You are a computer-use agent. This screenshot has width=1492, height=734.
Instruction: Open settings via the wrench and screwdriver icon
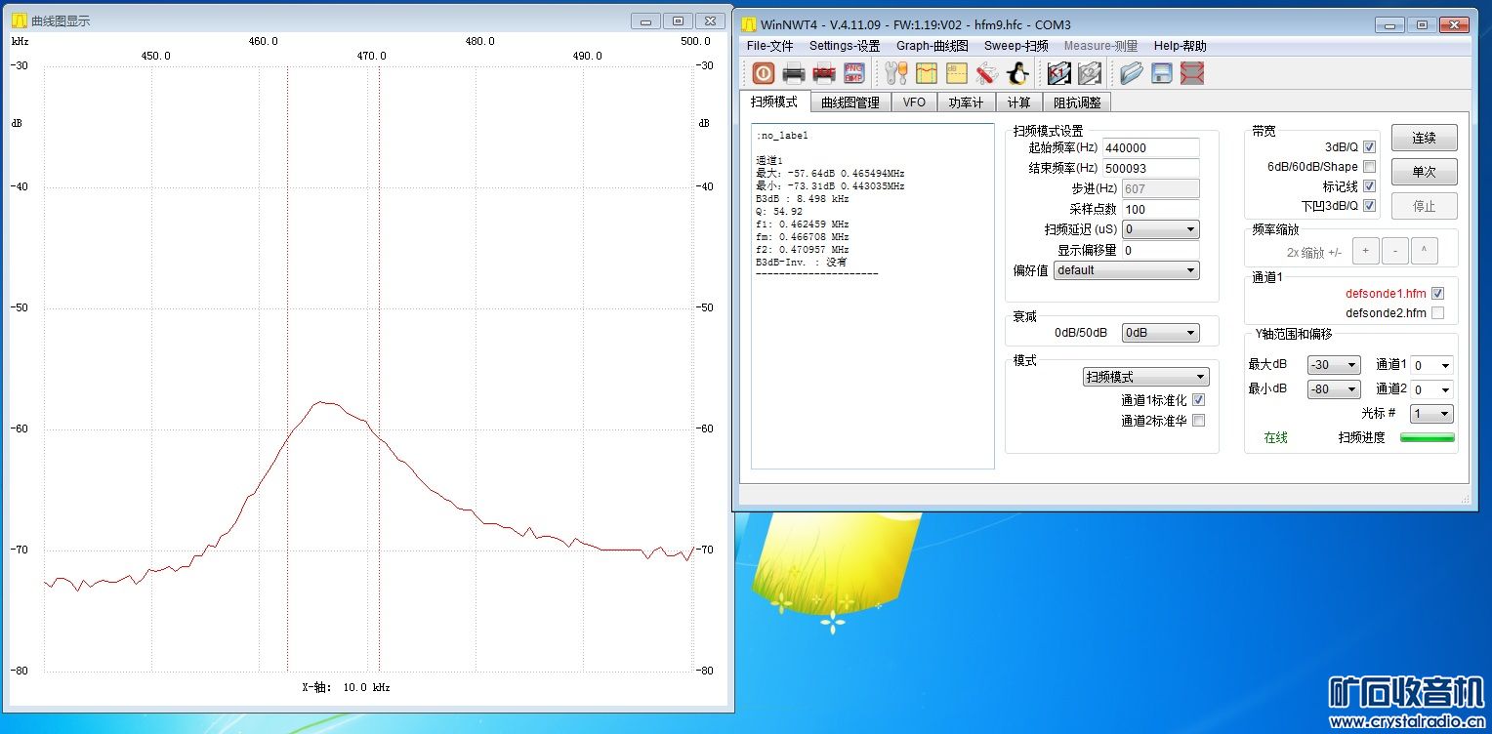(x=895, y=73)
